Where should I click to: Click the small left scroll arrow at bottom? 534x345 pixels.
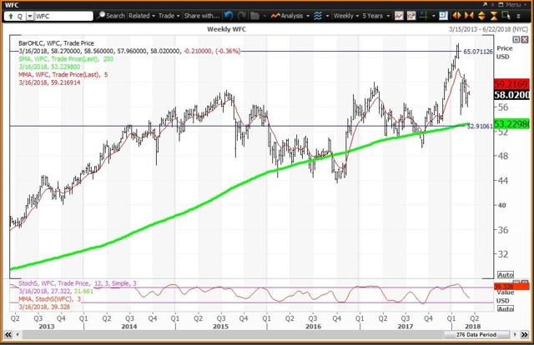click(18, 335)
